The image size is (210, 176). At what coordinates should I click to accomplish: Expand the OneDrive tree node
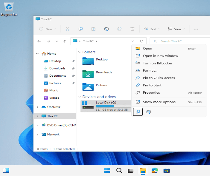click(37, 107)
